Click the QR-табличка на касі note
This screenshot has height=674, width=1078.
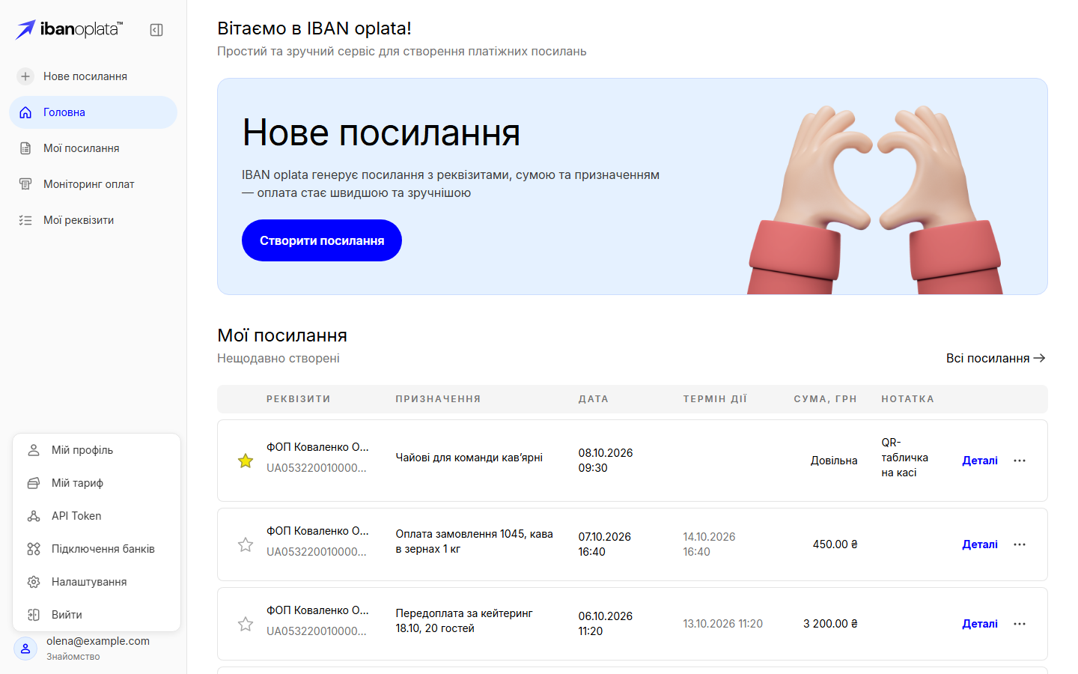(x=904, y=458)
